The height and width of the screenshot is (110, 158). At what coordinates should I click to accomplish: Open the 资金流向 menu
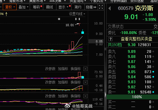pyautogui.click(x=78, y=1)
